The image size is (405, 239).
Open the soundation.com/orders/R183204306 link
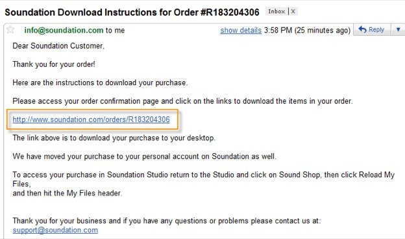click(x=91, y=120)
